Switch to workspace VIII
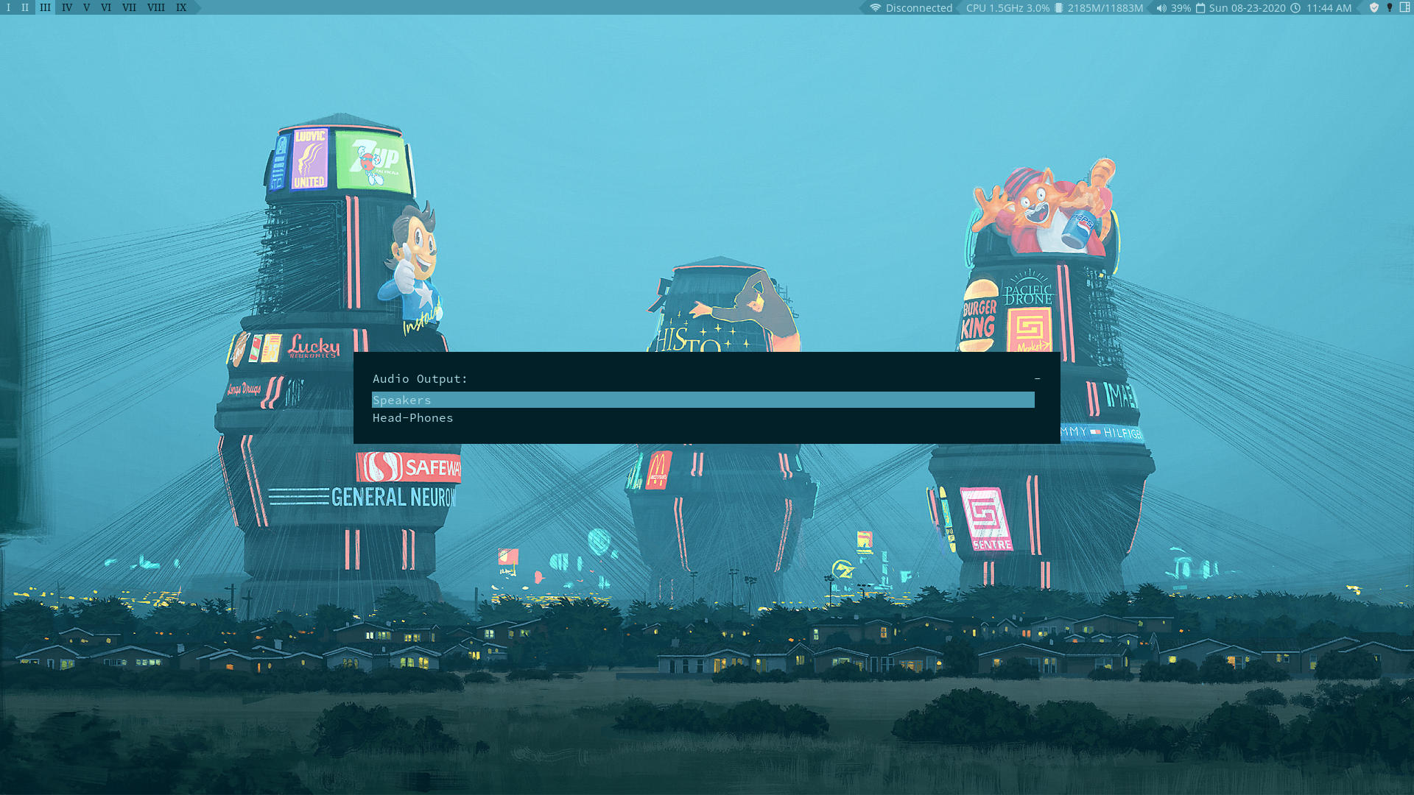This screenshot has height=795, width=1414. click(156, 7)
